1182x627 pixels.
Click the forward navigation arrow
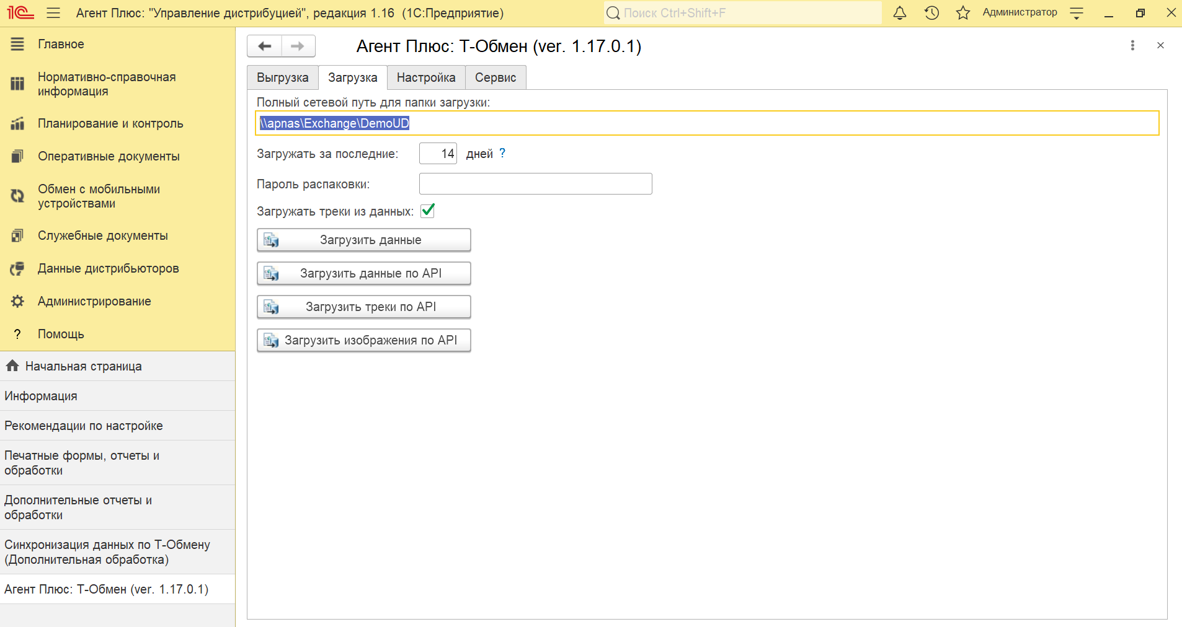pyautogui.click(x=298, y=46)
